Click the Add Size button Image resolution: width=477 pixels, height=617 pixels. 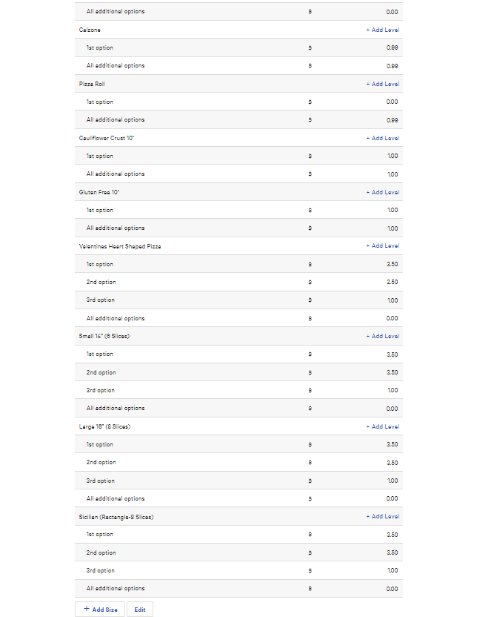coord(100,610)
